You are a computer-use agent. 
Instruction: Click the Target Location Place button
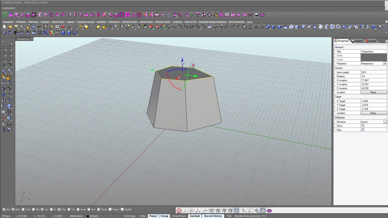click(373, 113)
